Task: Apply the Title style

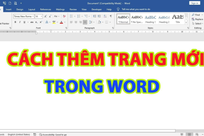Action: click(178, 19)
